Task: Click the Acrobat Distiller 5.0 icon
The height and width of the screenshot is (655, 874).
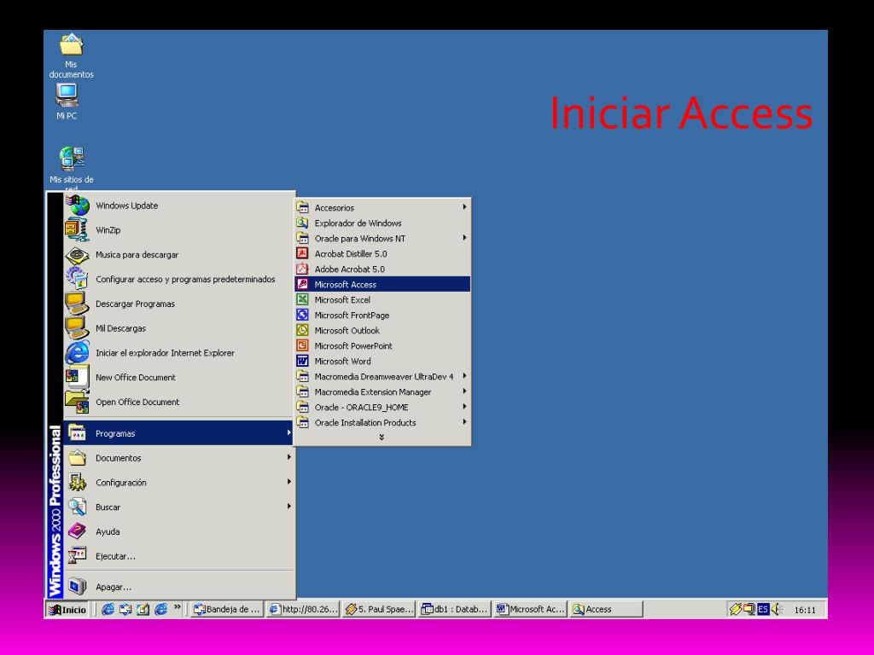Action: coord(302,253)
